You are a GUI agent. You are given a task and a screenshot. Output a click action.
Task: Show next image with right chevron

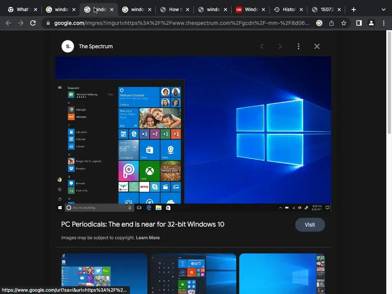(280, 46)
